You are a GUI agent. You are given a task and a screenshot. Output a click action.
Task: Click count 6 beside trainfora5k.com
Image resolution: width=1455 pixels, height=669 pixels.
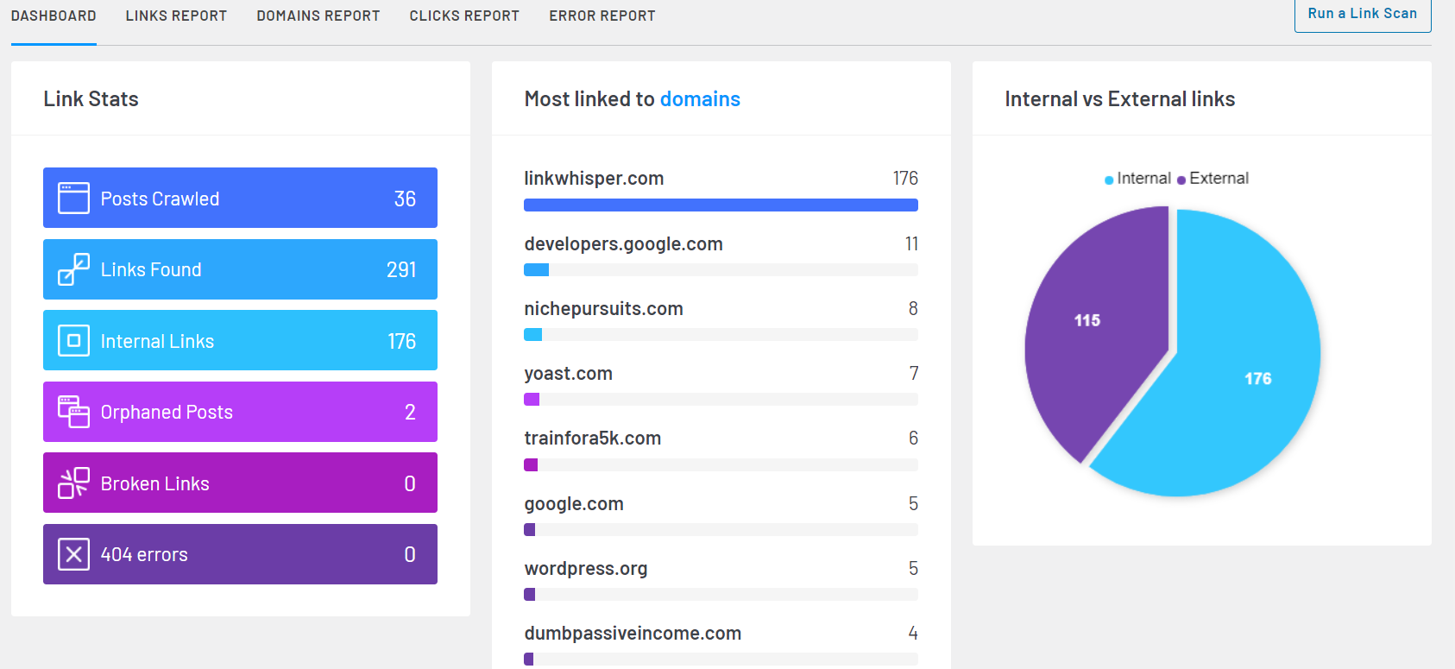(x=913, y=438)
